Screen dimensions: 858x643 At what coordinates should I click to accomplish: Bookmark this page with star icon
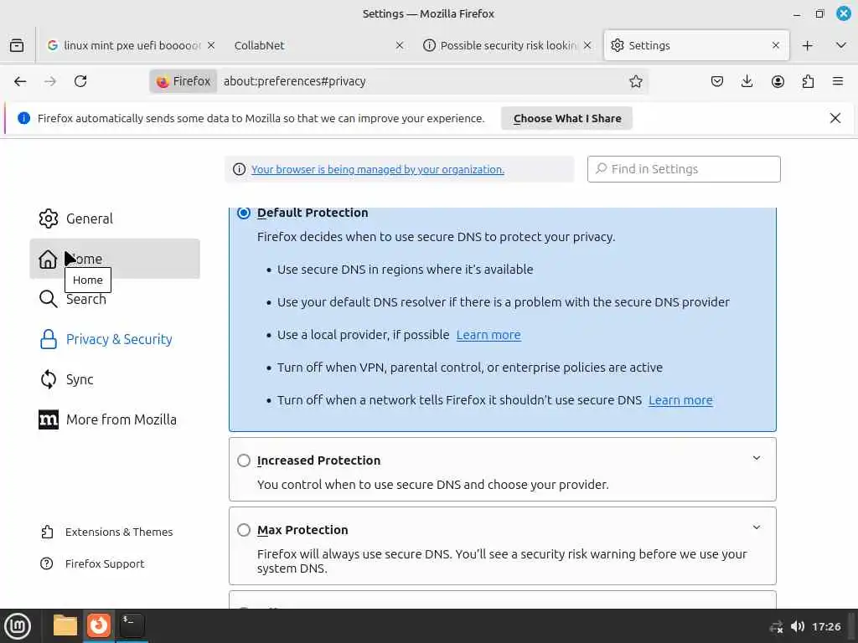click(x=636, y=81)
